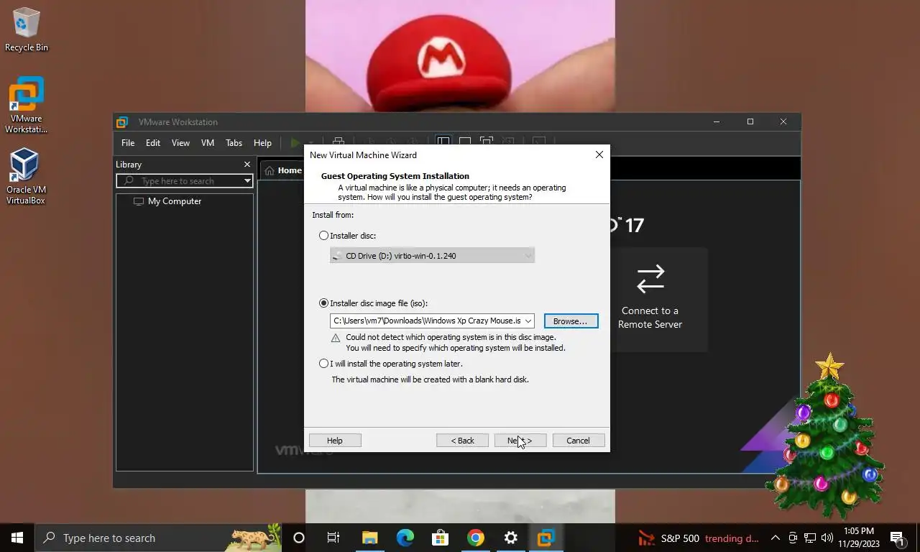Click into the ISO image path field

tap(426, 321)
